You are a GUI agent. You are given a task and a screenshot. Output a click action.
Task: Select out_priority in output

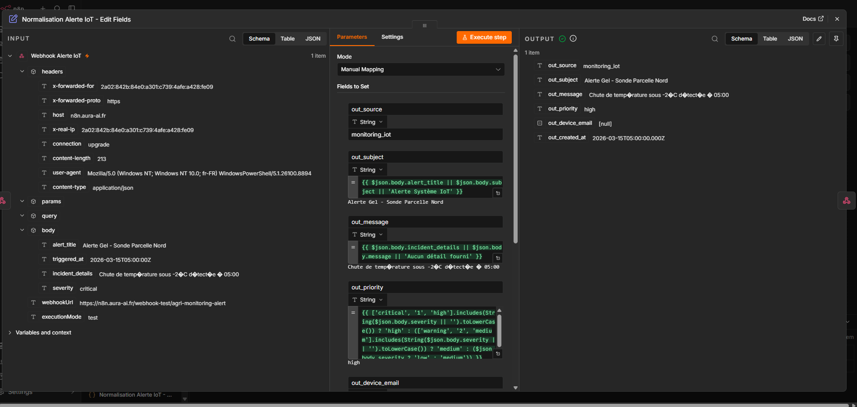coord(563,109)
